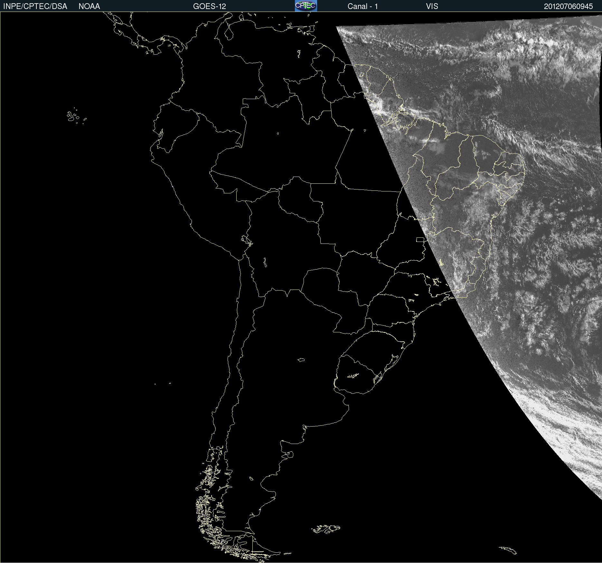Click the 'GOES-12' satellite label
Screen dimensions: 602x563
pyautogui.click(x=210, y=6)
